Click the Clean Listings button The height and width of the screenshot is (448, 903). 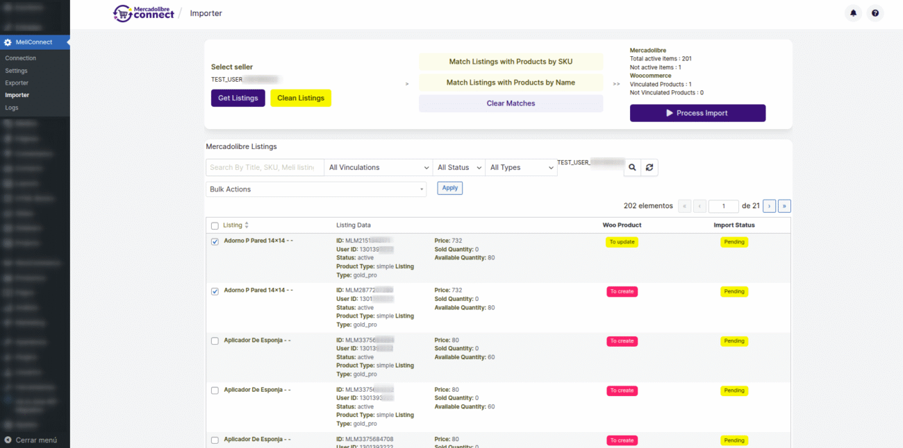coord(301,98)
